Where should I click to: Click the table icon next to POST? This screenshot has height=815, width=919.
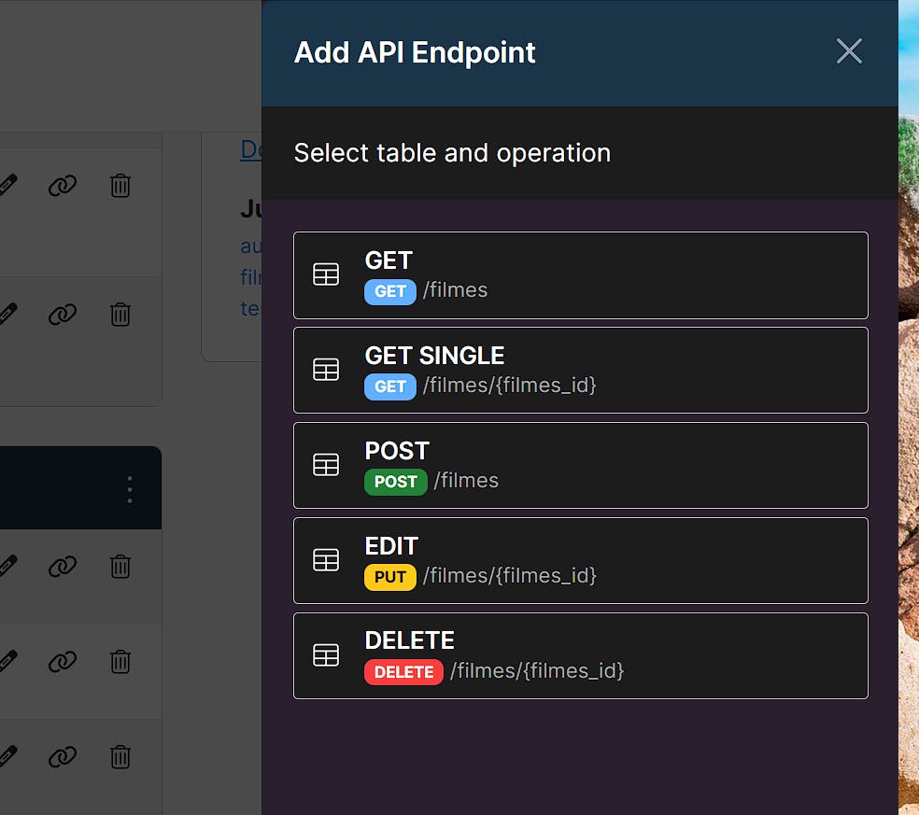326,465
